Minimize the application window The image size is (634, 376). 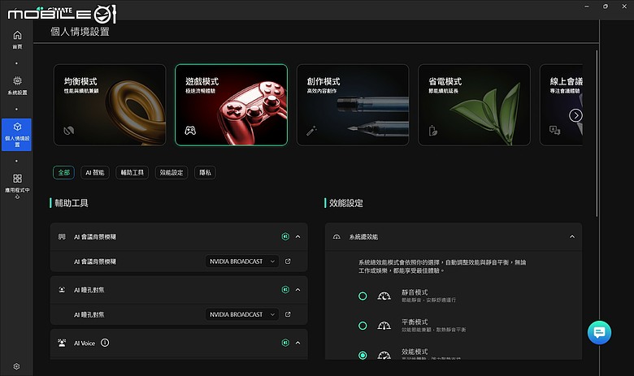coord(587,6)
